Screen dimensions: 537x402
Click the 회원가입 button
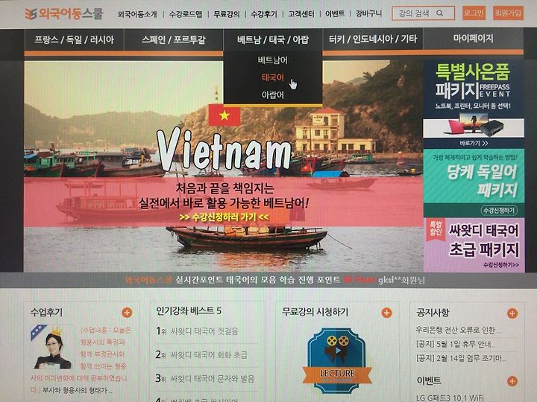click(x=508, y=13)
